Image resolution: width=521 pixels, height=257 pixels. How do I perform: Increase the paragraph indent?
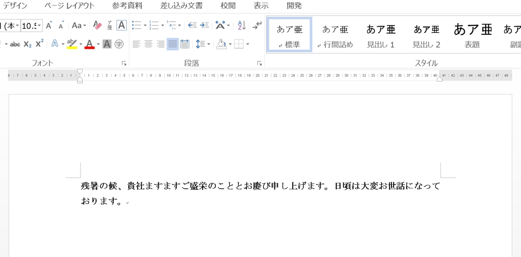204,25
